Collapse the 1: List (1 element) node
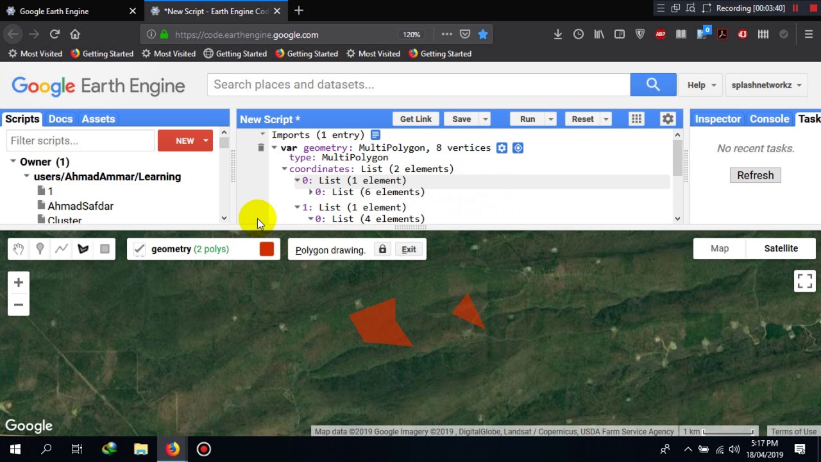Image resolution: width=821 pixels, height=462 pixels. (297, 207)
